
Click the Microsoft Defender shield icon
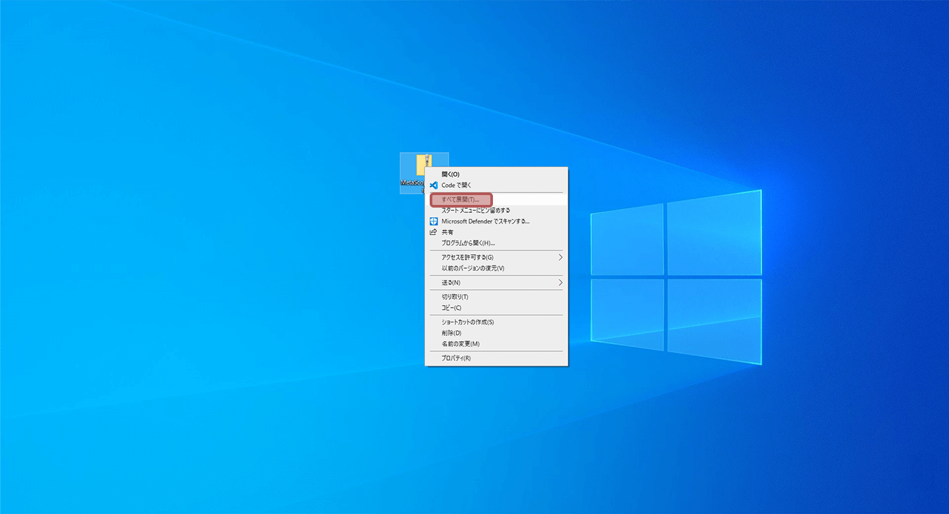click(x=434, y=221)
